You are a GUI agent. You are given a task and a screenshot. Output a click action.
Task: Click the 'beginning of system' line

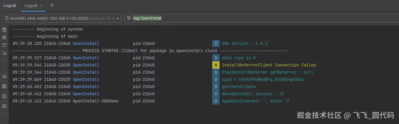tap(48, 29)
